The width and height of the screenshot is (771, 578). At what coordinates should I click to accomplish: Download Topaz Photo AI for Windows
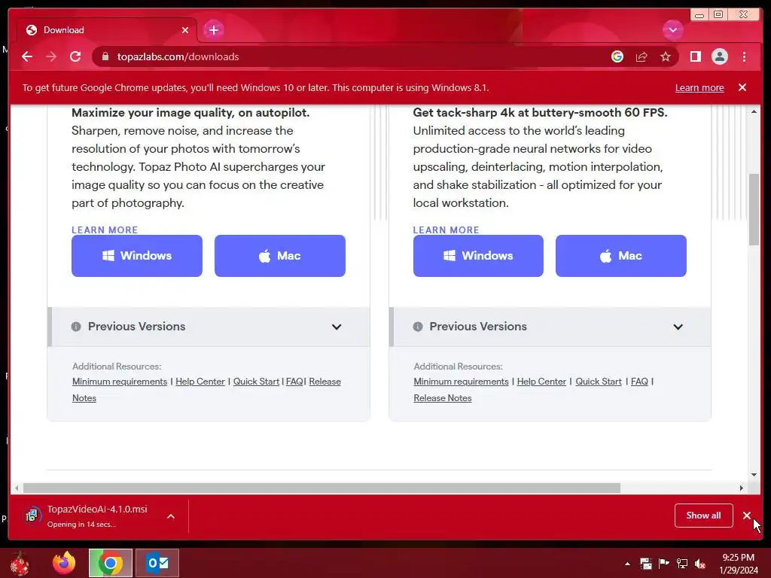[137, 256]
